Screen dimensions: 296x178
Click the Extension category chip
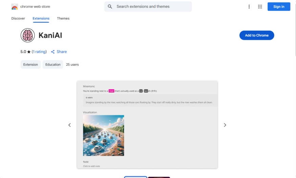(x=30, y=64)
